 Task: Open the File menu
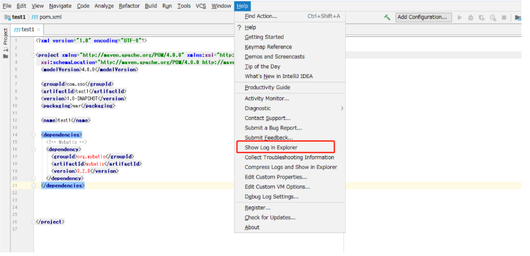tap(7, 5)
